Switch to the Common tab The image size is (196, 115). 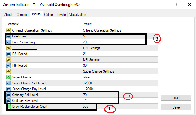pyautogui.click(x=23, y=15)
